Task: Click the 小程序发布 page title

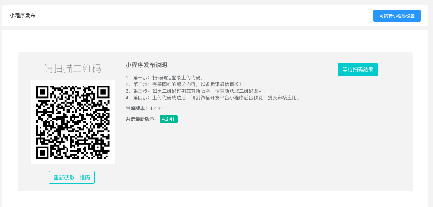Action: (23, 16)
